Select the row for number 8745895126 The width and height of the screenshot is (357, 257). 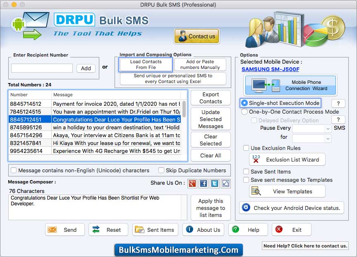pos(95,127)
